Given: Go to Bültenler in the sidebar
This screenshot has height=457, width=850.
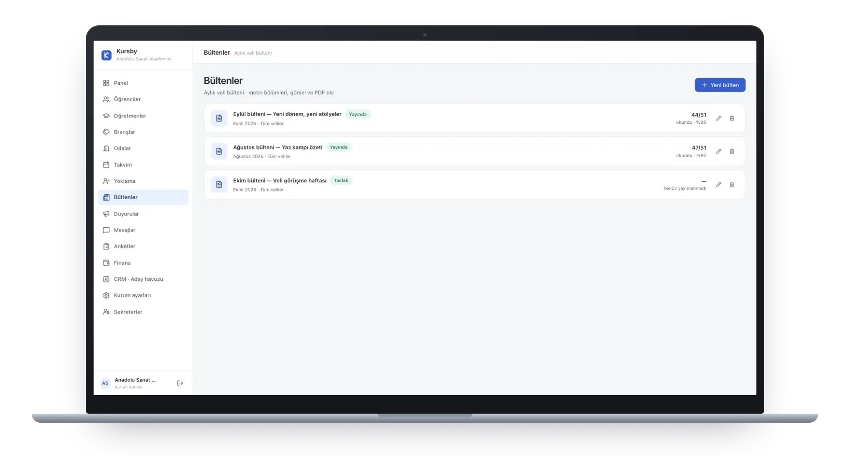Looking at the screenshot, I should (143, 197).
